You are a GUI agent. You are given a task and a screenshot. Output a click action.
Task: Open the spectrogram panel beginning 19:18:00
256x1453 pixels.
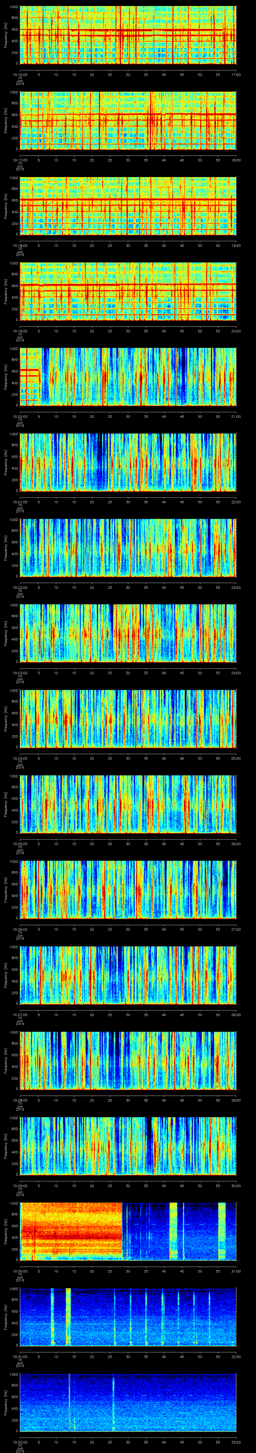[128, 206]
